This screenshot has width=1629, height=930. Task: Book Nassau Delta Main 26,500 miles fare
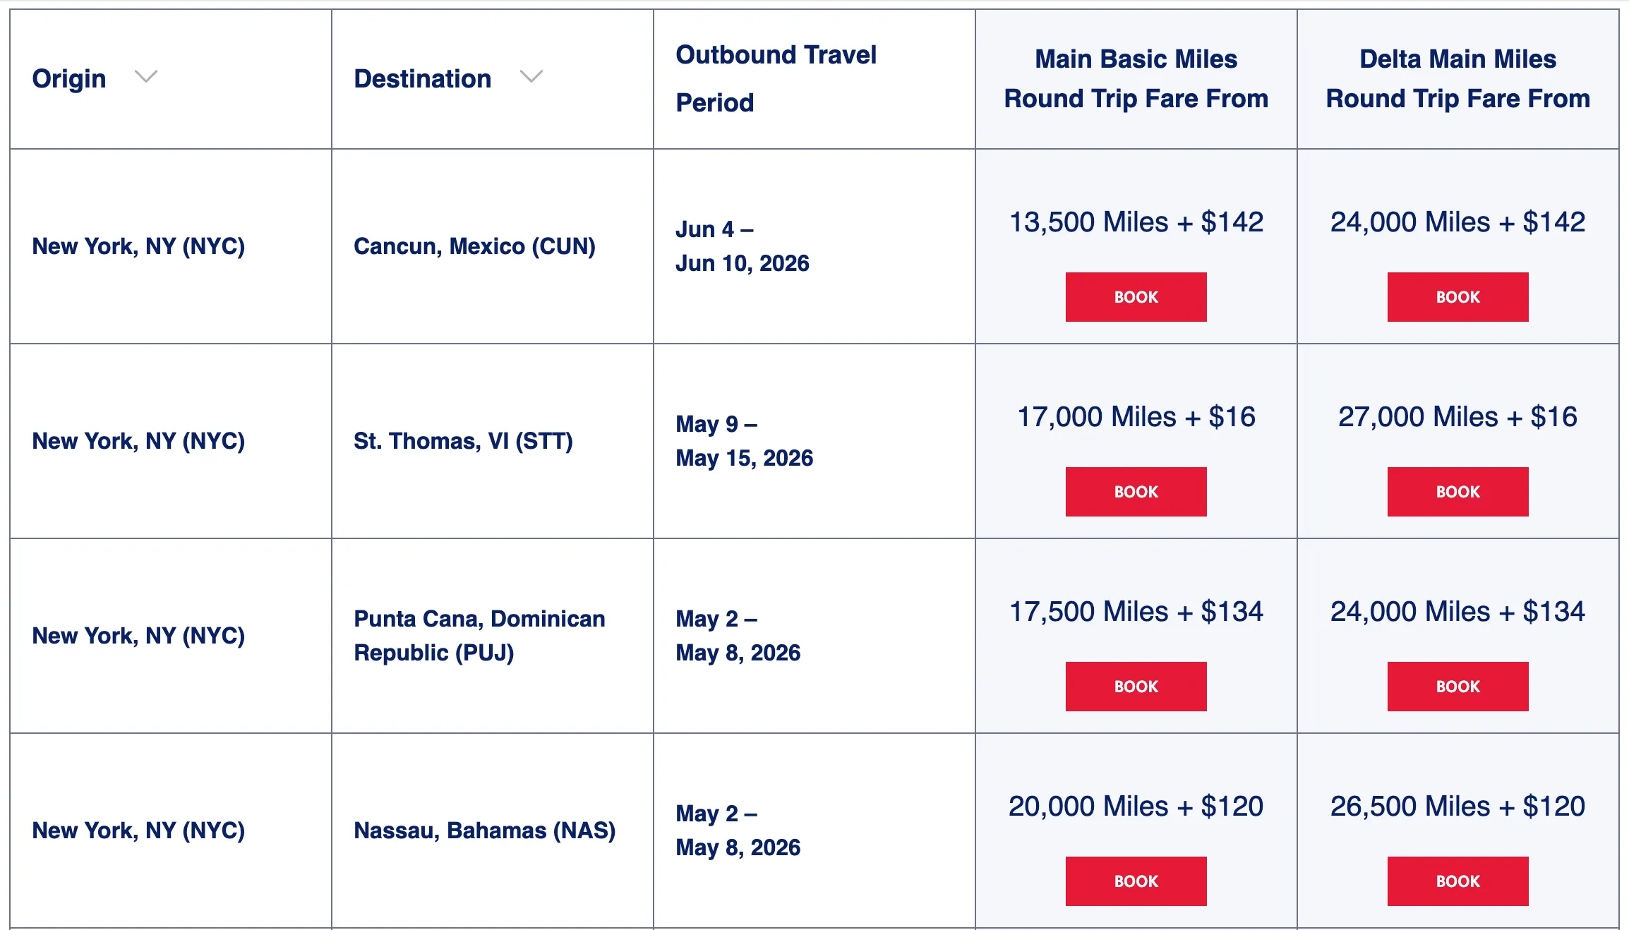pyautogui.click(x=1457, y=881)
